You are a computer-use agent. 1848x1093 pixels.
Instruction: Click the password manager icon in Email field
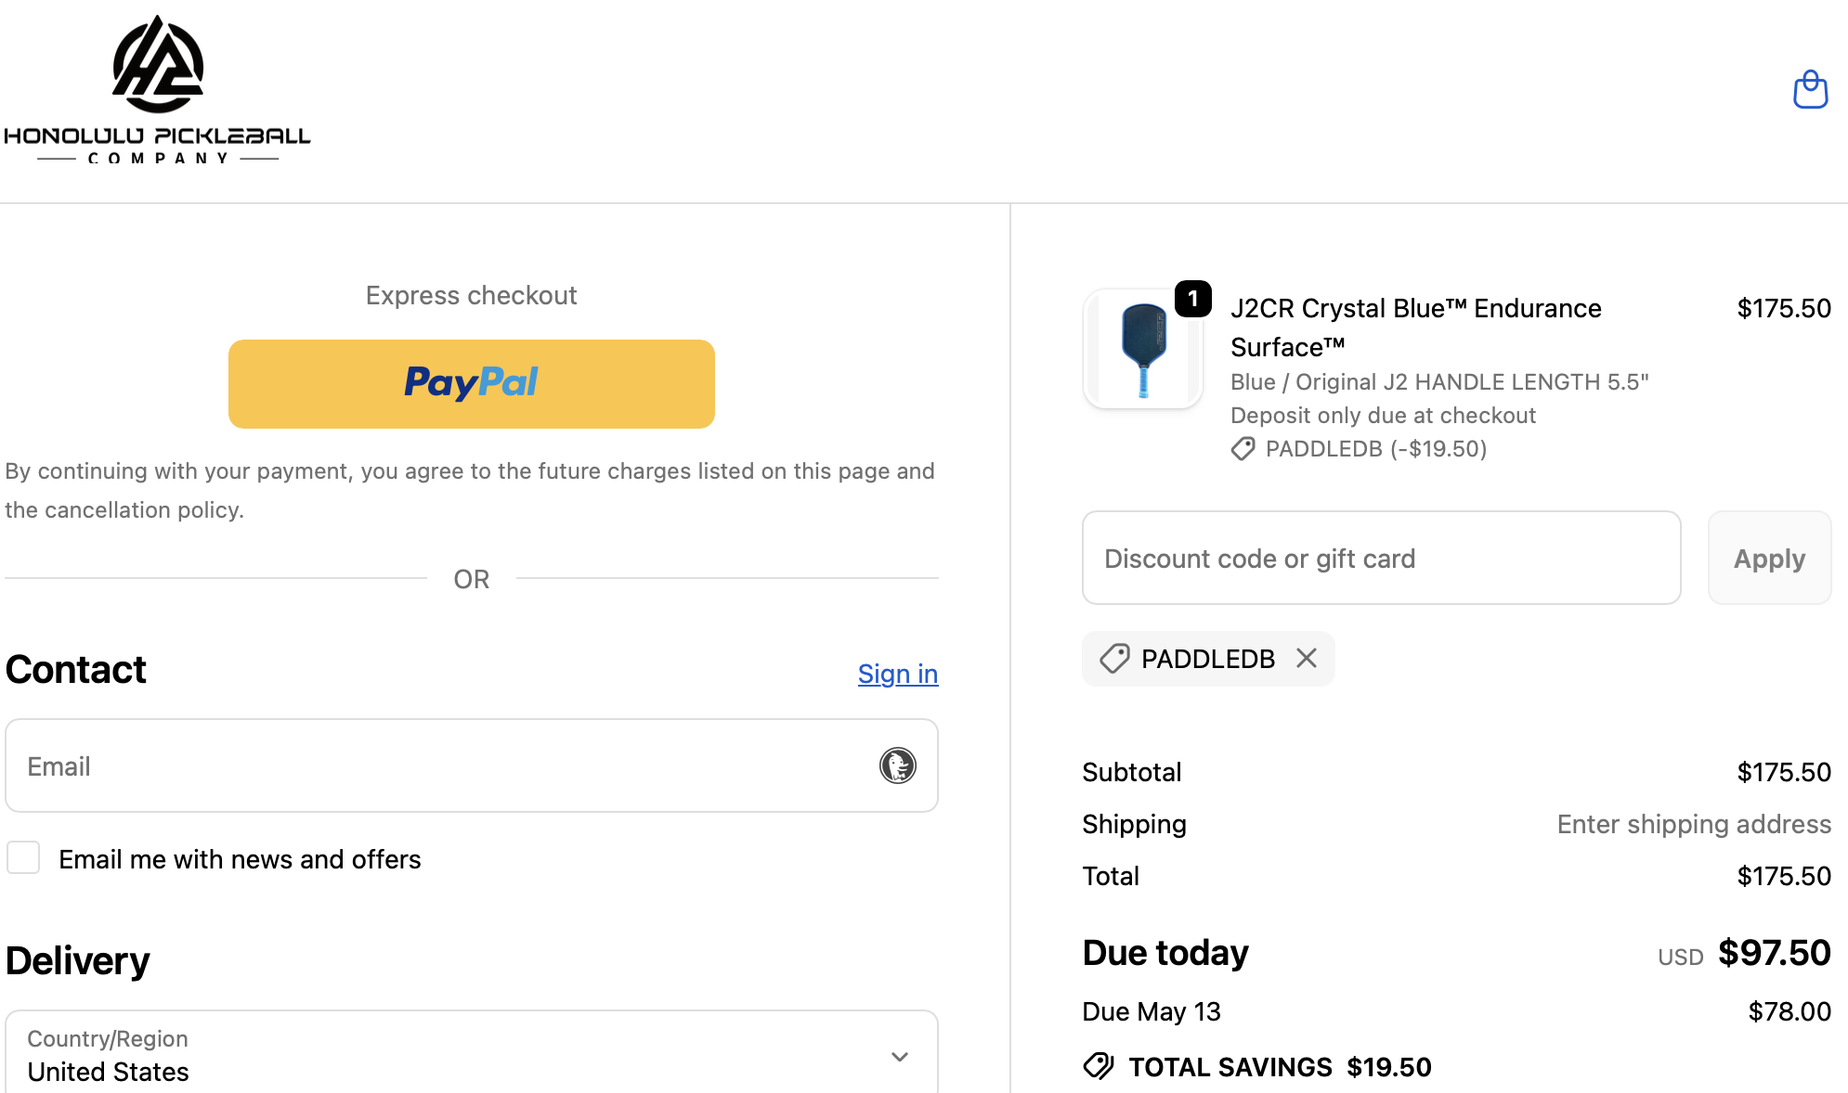coord(897,765)
